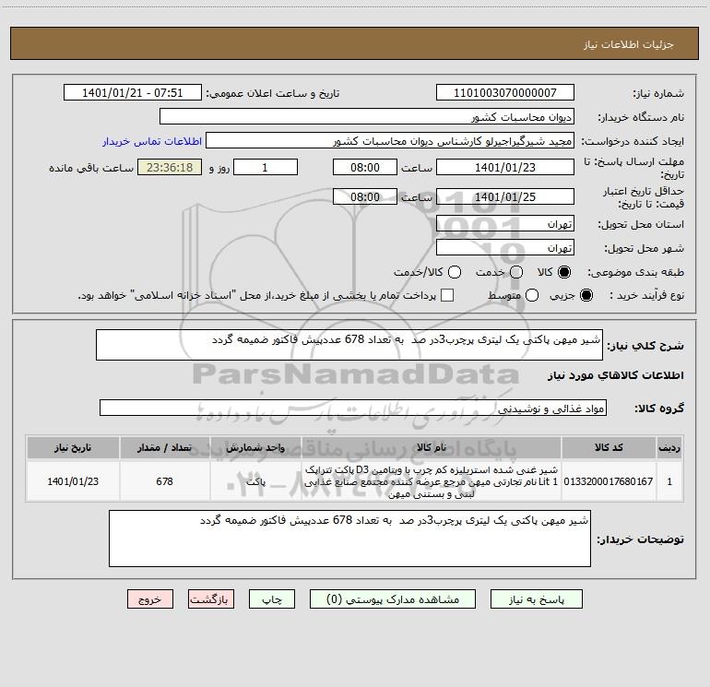Click the تاریخ نیاز column header

(x=73, y=447)
